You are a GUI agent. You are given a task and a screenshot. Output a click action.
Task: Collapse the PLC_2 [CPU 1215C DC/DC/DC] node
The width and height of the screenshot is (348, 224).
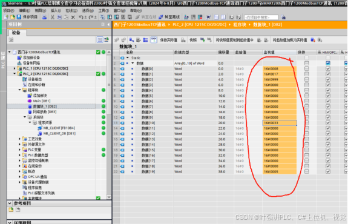(x=15, y=74)
